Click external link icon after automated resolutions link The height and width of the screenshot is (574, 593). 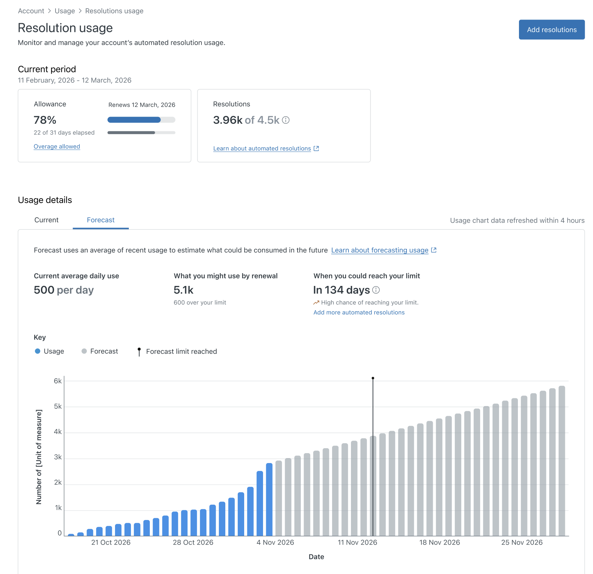(316, 149)
